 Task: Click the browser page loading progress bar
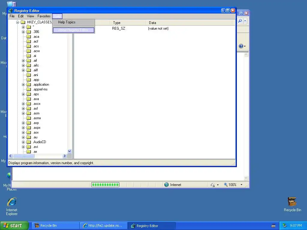[x=105, y=184]
